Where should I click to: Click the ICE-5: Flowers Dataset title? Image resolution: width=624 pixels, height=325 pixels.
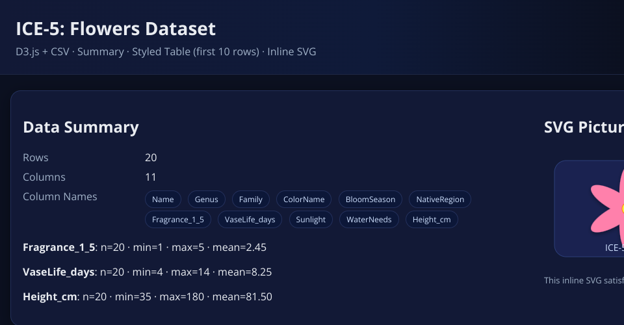coord(116,29)
